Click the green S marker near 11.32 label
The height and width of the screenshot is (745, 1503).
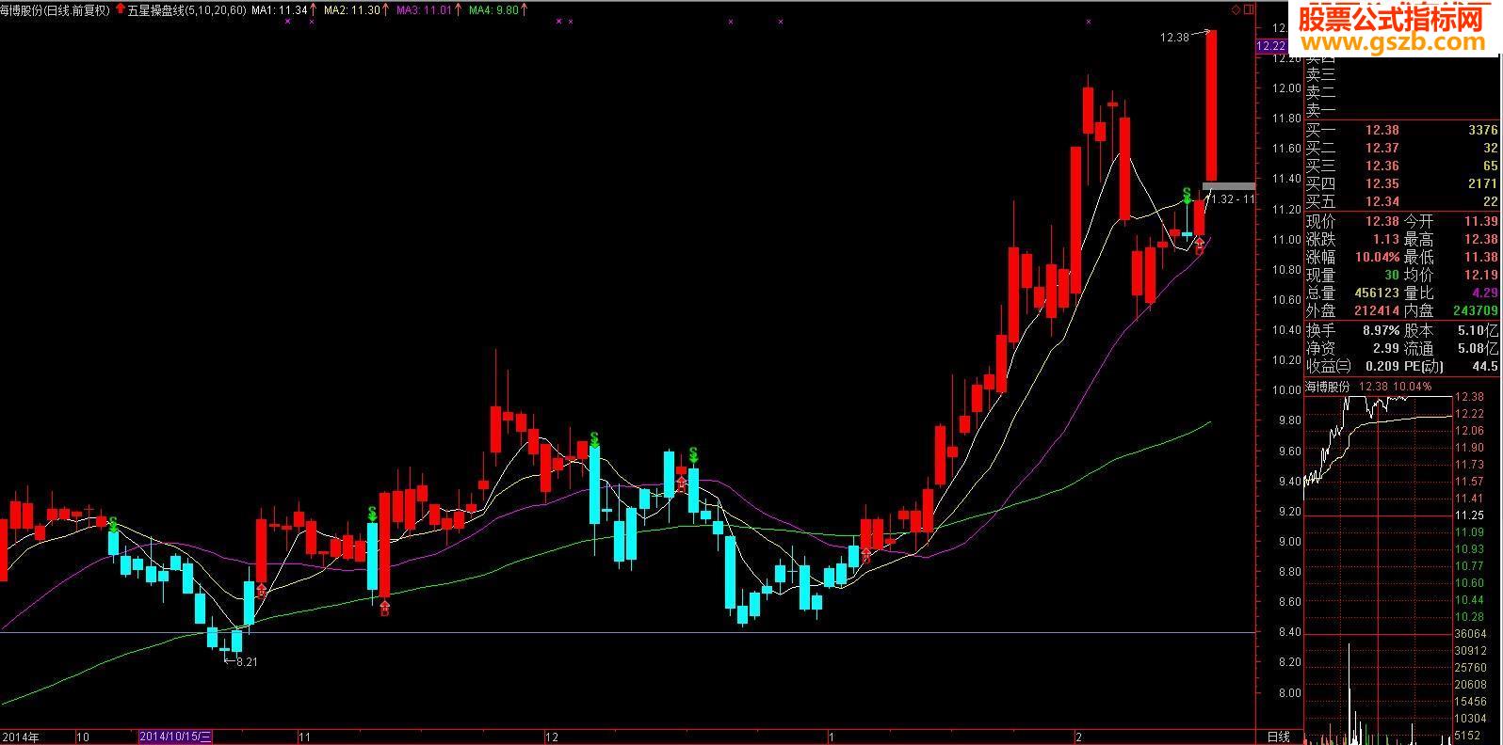1188,198
